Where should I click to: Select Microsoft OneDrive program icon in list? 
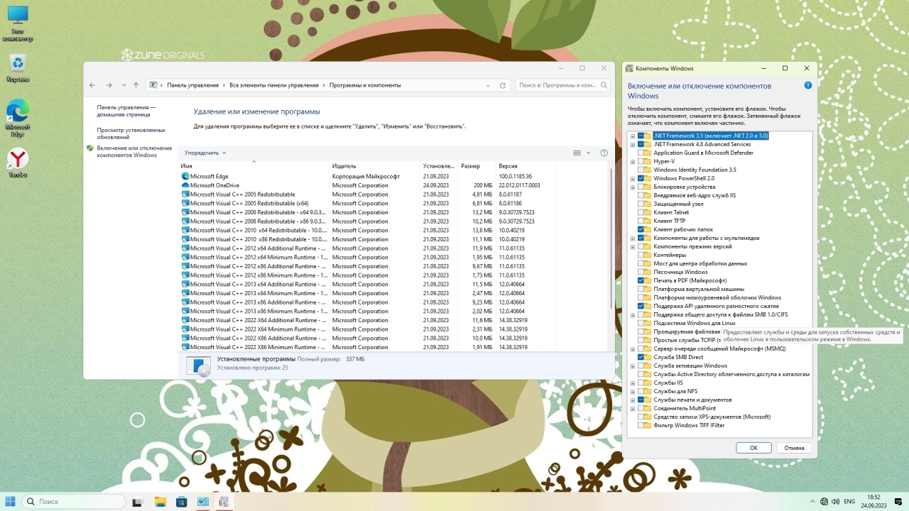click(185, 185)
